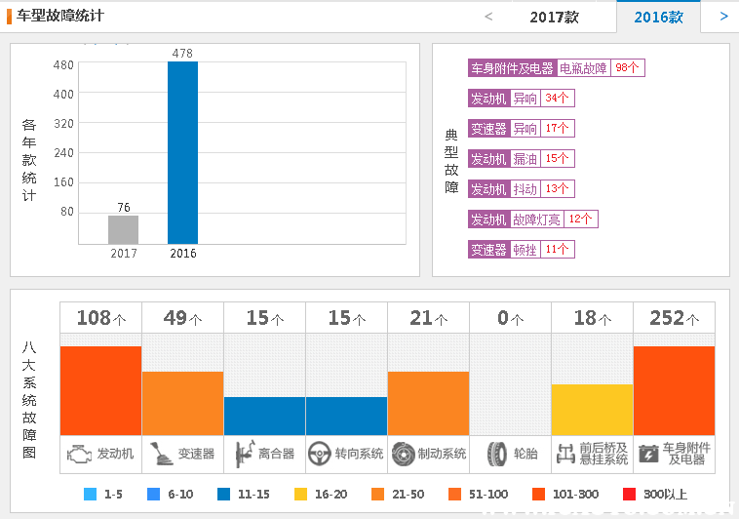Go to next model years with right arrow
This screenshot has width=739, height=519.
[723, 17]
